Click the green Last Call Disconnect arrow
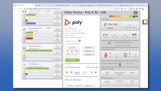The height and width of the screenshot is (91, 161). [109, 43]
